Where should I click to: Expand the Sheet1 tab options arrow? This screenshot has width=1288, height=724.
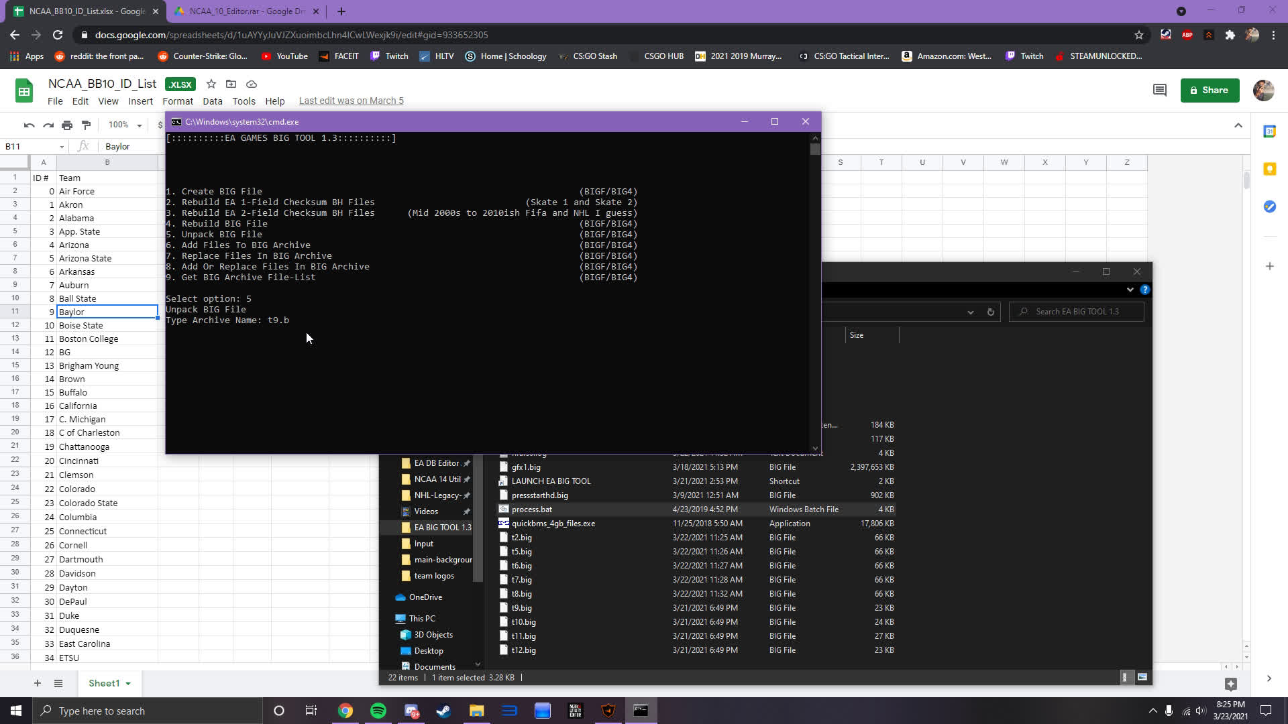[x=127, y=684]
